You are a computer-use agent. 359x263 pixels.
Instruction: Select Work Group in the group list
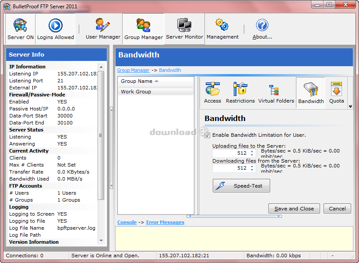click(x=156, y=92)
